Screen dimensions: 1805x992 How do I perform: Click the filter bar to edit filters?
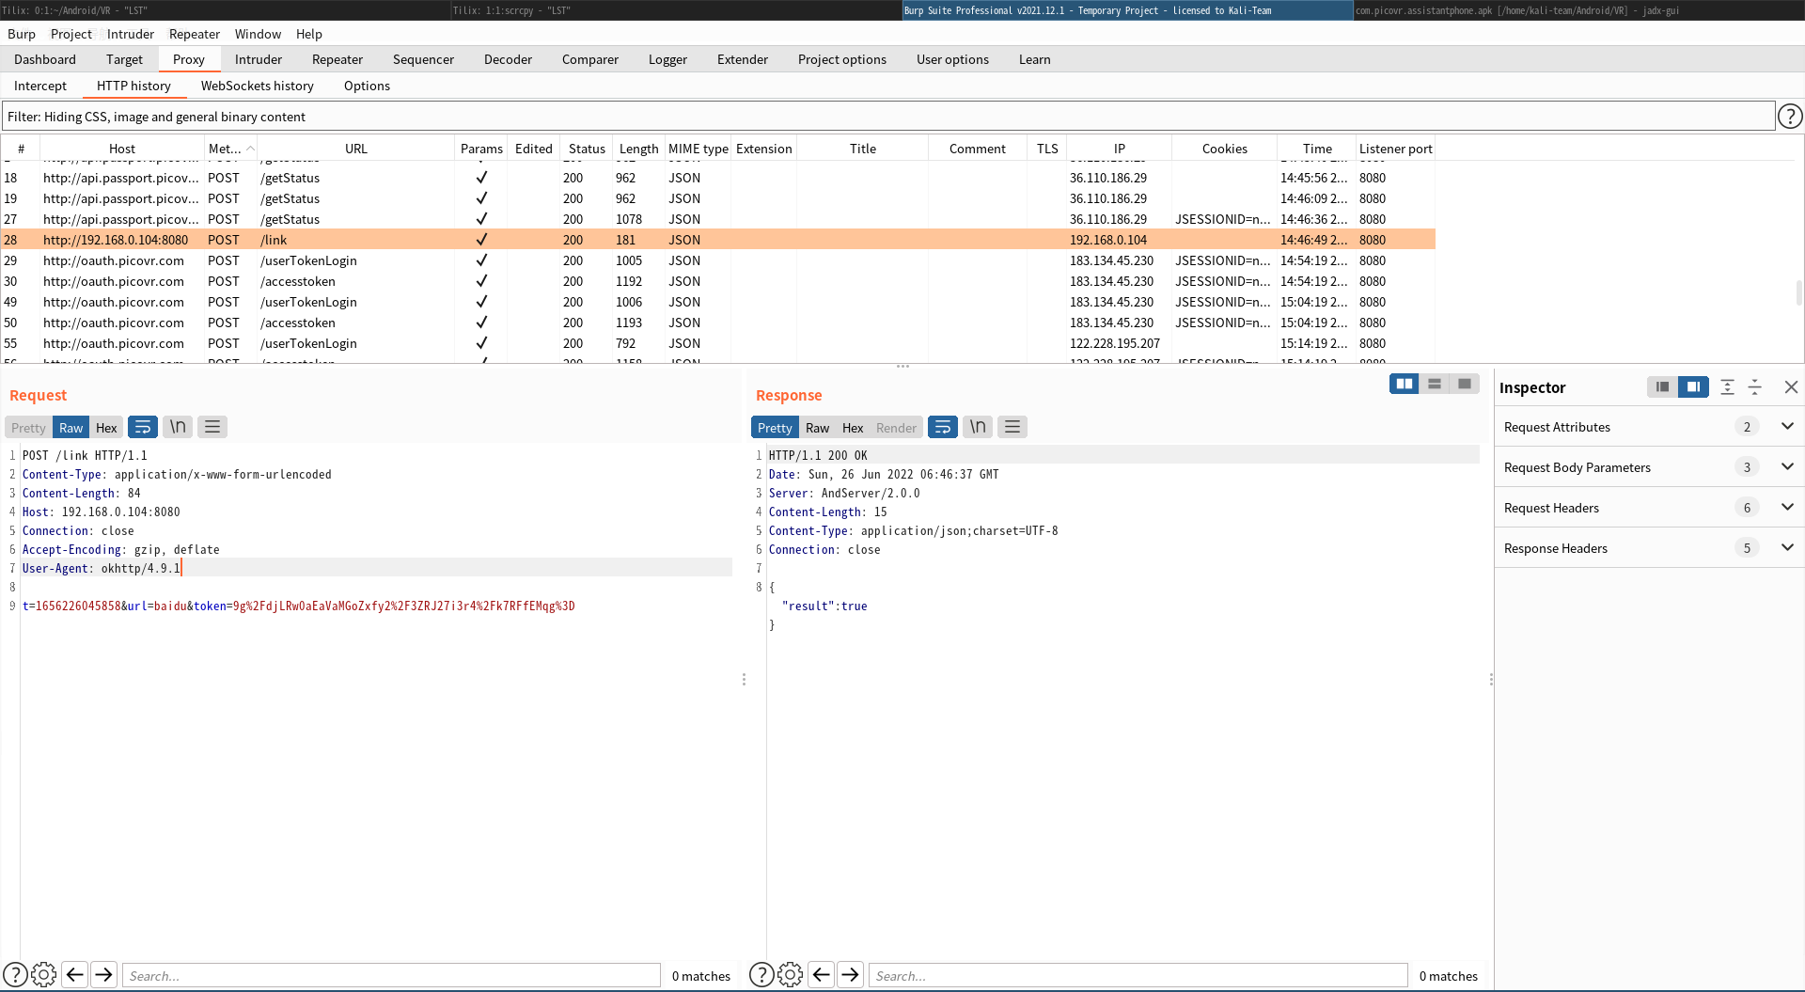[x=887, y=117]
